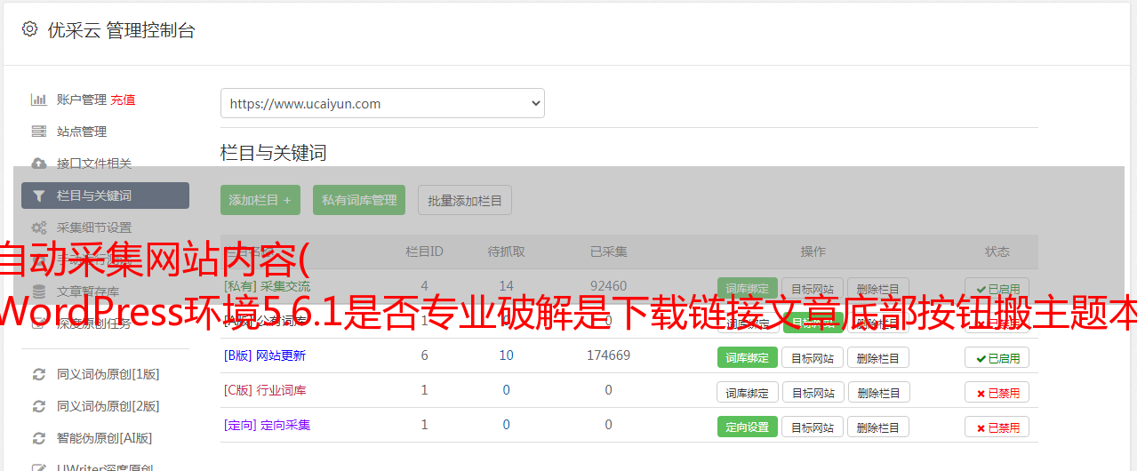Click the database icon for 文章暂存库
This screenshot has height=471, width=1137.
[39, 291]
